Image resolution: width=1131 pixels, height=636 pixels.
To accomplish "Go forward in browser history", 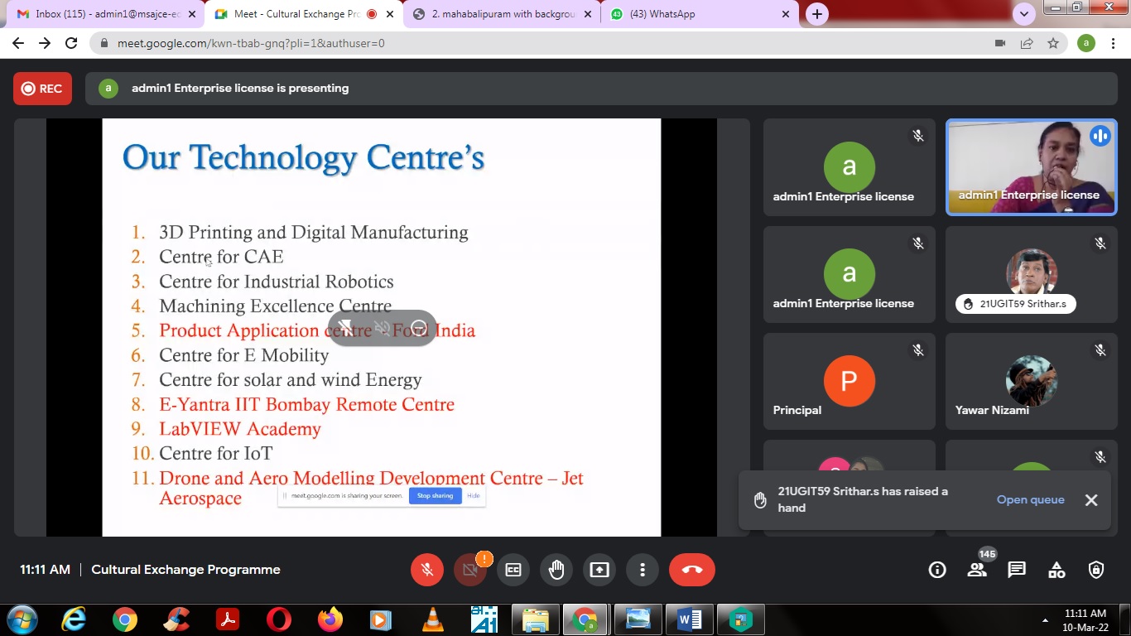I will 45,43.
